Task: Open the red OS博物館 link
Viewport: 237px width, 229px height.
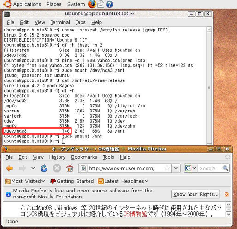Action: (x=135, y=214)
